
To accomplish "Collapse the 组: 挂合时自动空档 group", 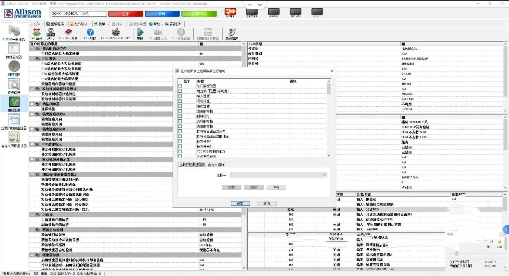I will (x=32, y=49).
